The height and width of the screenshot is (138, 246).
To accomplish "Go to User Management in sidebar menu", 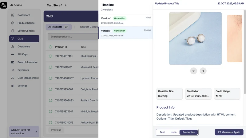I will pos(28,78).
